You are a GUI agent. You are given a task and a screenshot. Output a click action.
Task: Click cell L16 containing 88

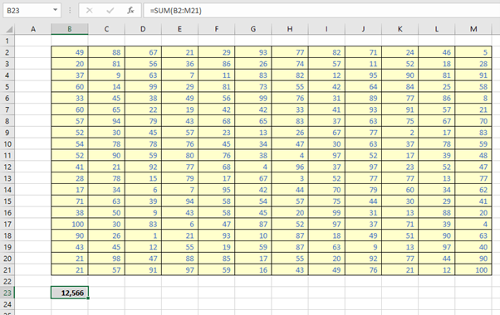(437, 212)
